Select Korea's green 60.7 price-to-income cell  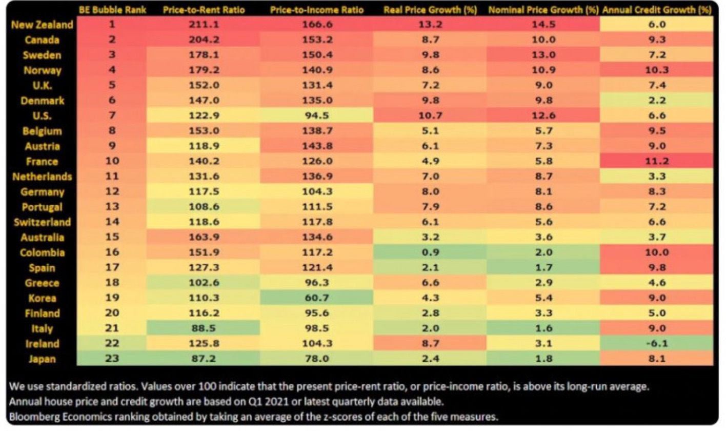point(316,298)
